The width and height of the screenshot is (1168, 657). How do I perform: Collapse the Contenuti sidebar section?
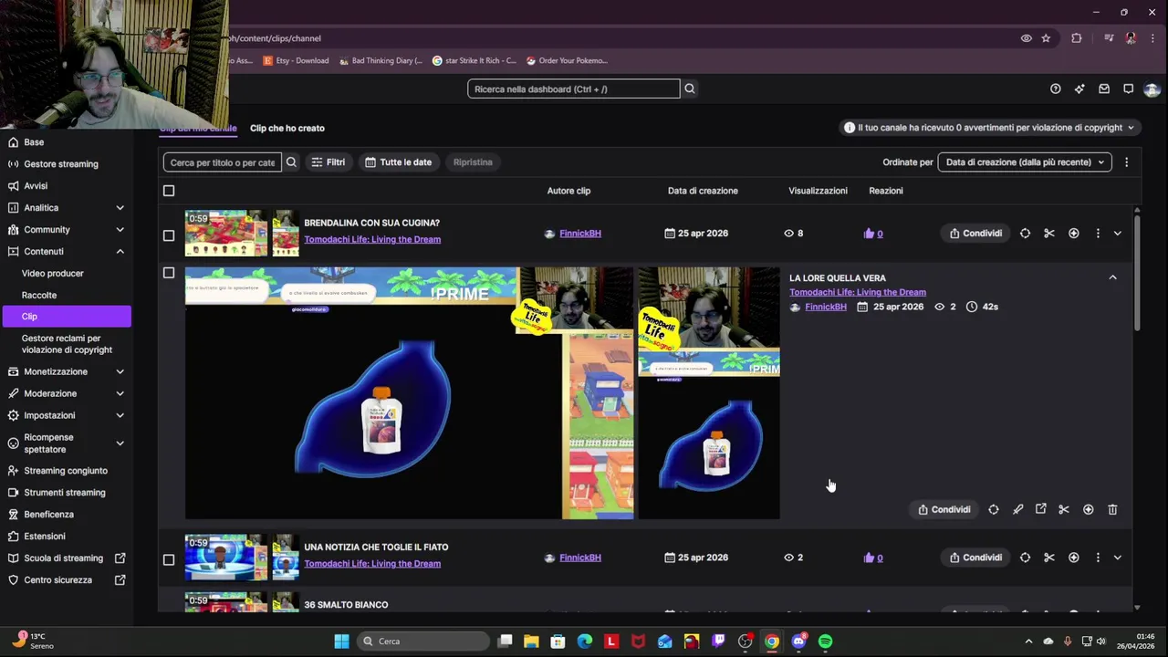pyautogui.click(x=120, y=252)
